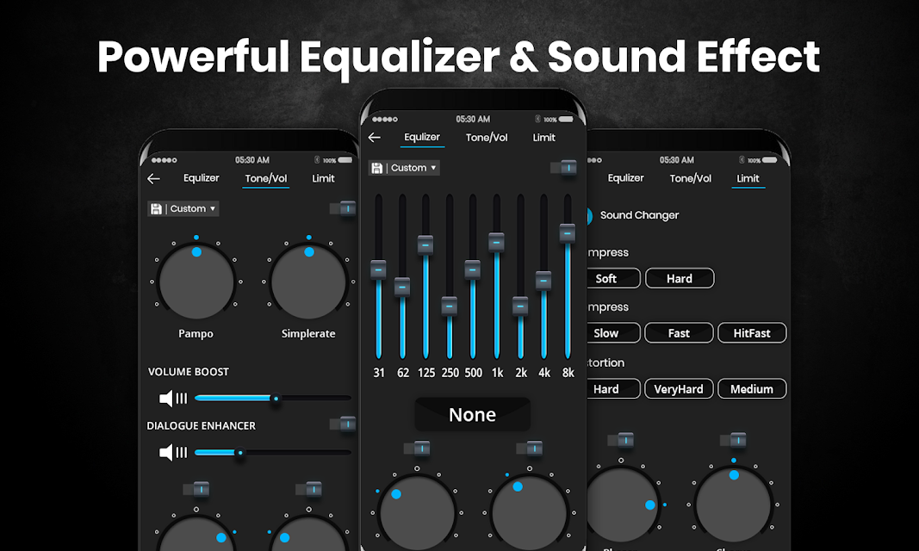Select Equlizer tab on left phone
The width and height of the screenshot is (919, 551).
(201, 178)
